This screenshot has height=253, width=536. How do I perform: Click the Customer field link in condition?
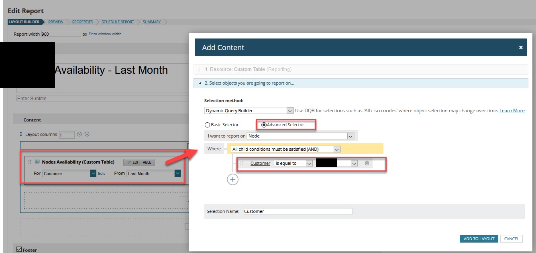coord(260,163)
